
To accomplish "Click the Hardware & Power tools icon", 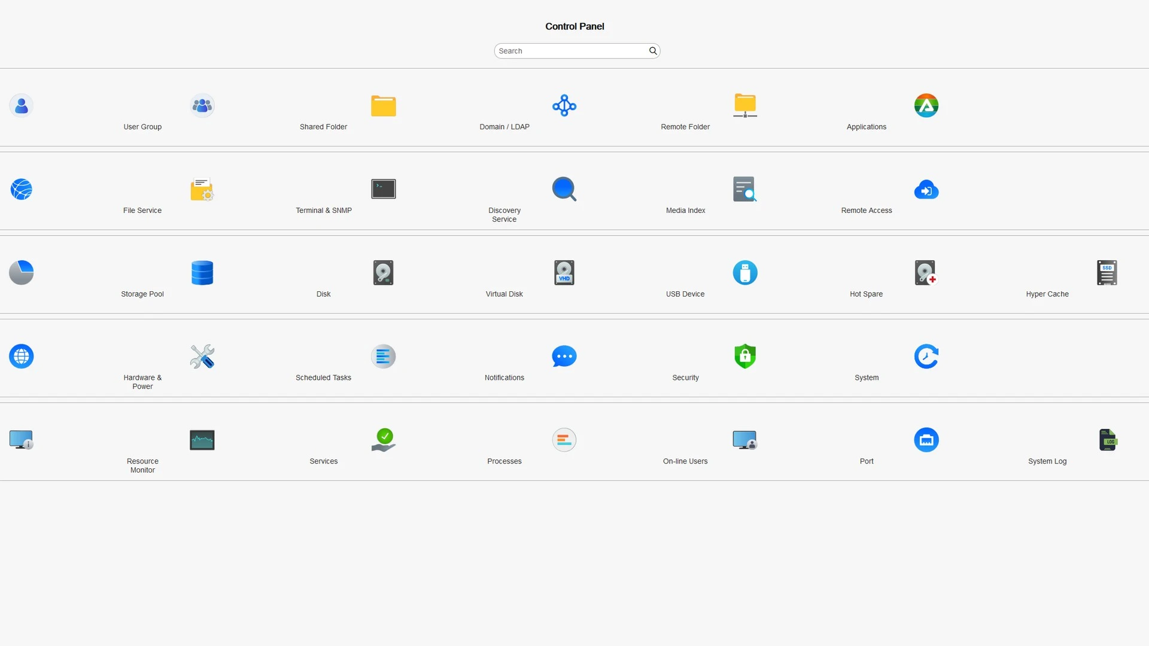I will [202, 356].
